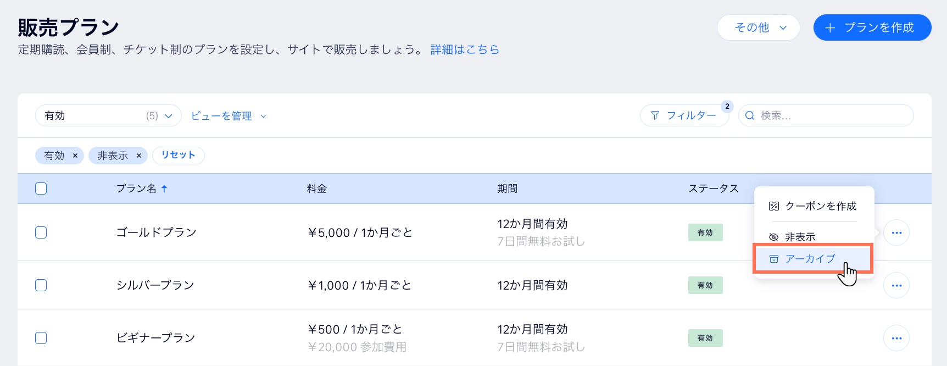Open more actions for シルバープラン row
This screenshot has height=366, width=947.
(896, 285)
